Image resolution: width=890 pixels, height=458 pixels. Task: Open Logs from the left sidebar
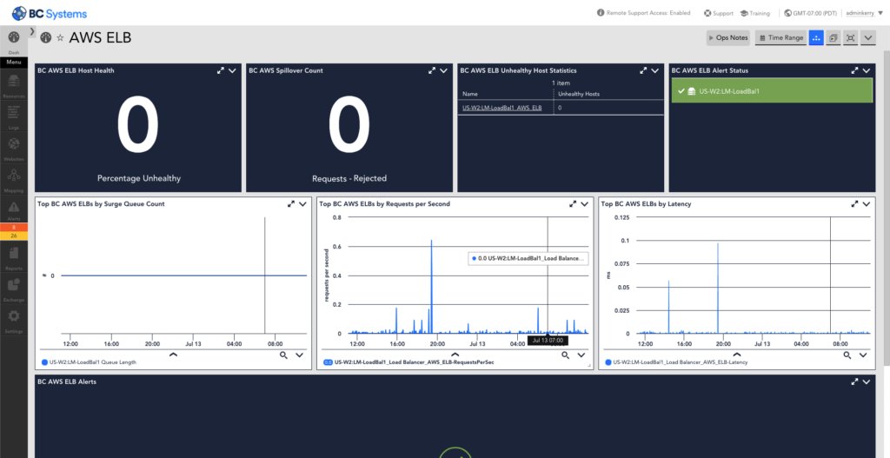(x=14, y=118)
